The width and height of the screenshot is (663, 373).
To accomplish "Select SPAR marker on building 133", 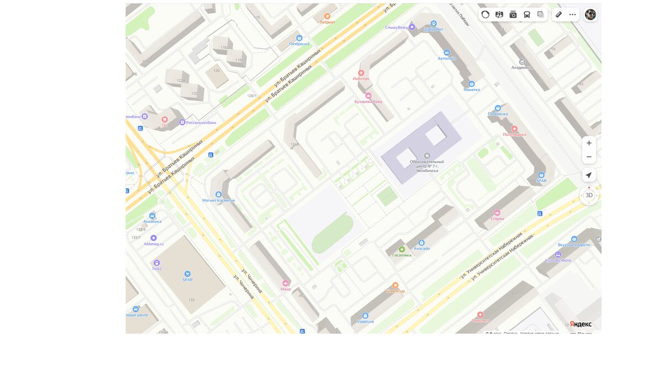I will tap(187, 274).
